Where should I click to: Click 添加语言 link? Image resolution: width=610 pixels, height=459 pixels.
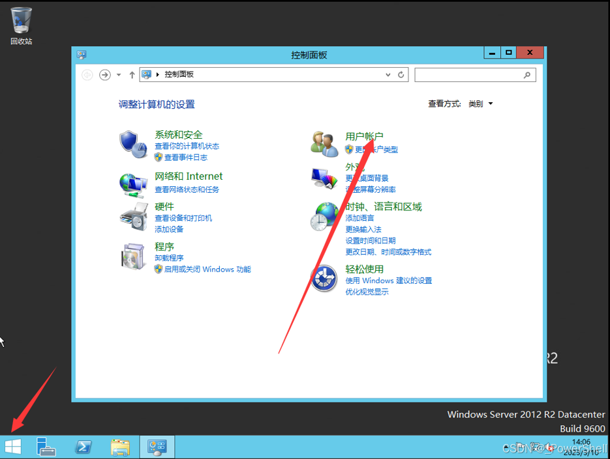pyautogui.click(x=359, y=218)
